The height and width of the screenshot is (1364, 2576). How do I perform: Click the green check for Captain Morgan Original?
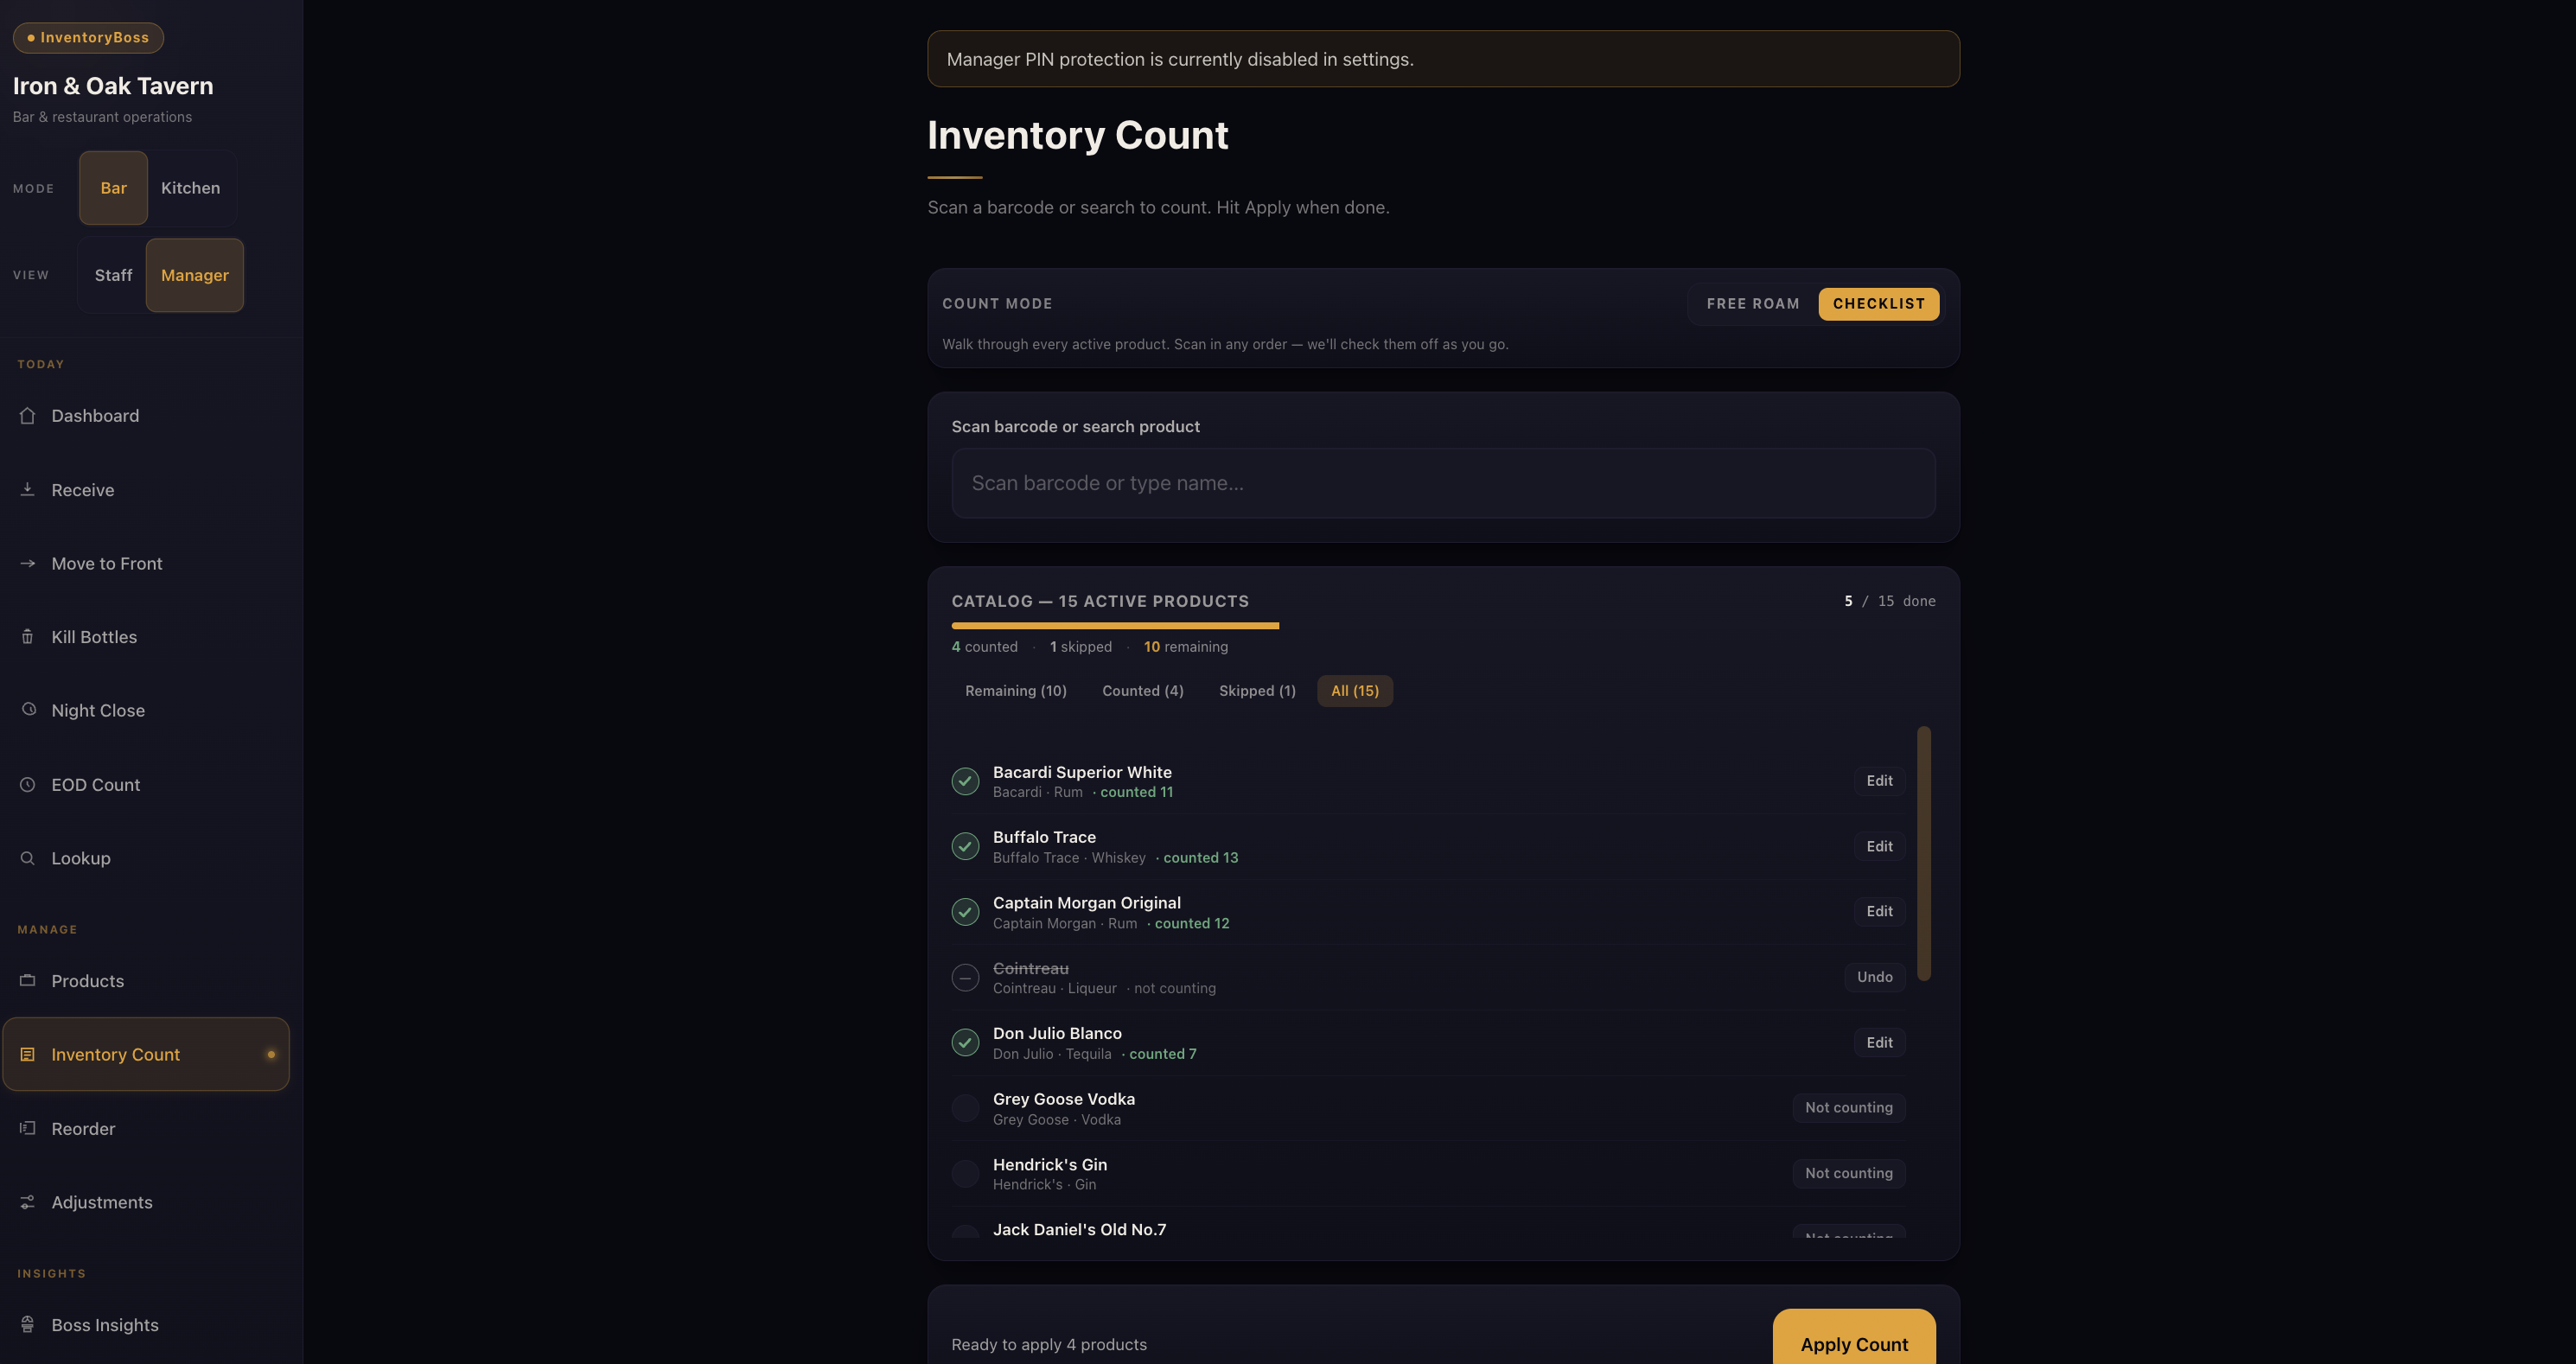[965, 912]
